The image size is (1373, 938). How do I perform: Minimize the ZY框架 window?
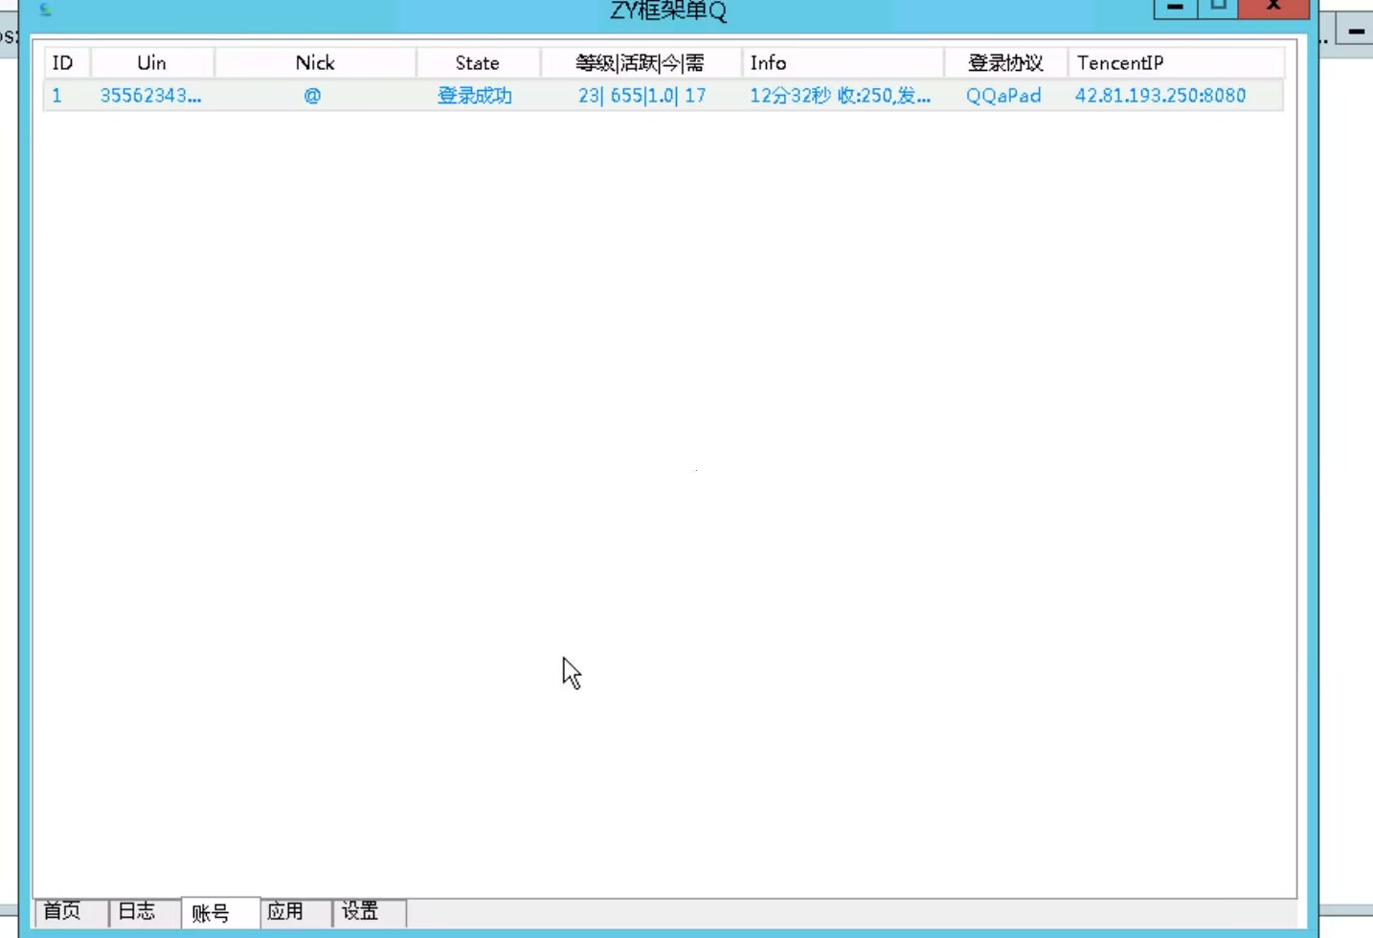[1175, 8]
